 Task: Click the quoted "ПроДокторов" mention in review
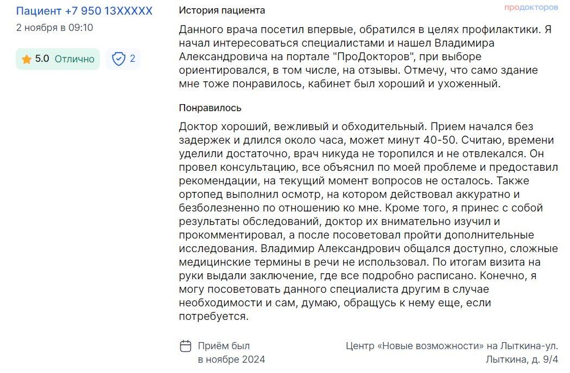374,57
